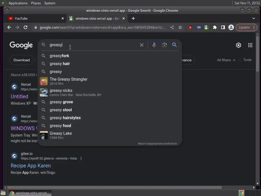Viewport: 261px width, 196px height.
Task: Click the Download filter chip
Action: [22, 60]
